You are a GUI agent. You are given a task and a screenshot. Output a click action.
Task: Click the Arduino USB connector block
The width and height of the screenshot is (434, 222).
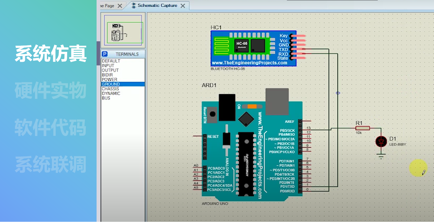(x=277, y=101)
